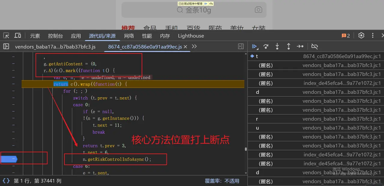Step out of the current function

pos(289,46)
